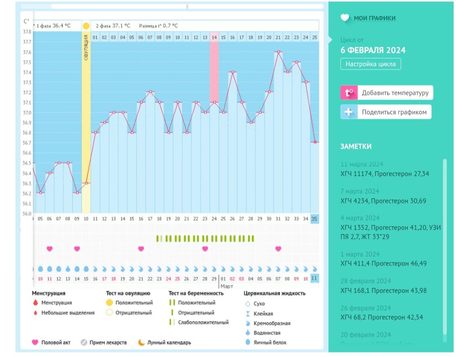Viewport: 456px width, 357px height.
Task: Click the first pregnancy test marker on February 23
Action: (x=158, y=238)
